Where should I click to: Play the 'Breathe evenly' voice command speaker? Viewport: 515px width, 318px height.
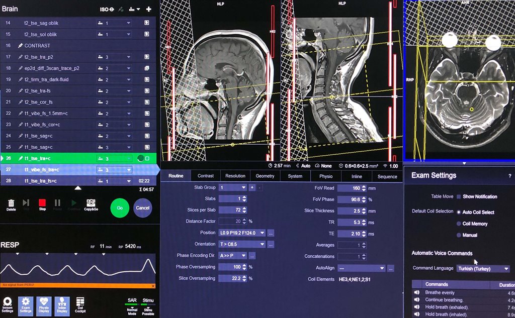[416, 292]
